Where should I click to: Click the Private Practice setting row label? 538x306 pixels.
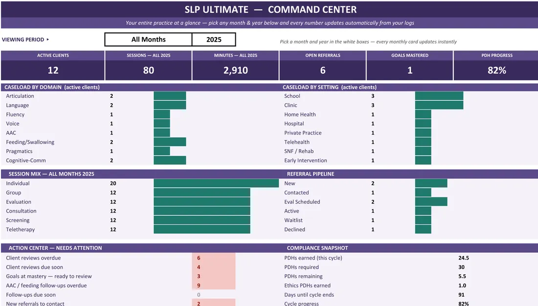point(303,133)
